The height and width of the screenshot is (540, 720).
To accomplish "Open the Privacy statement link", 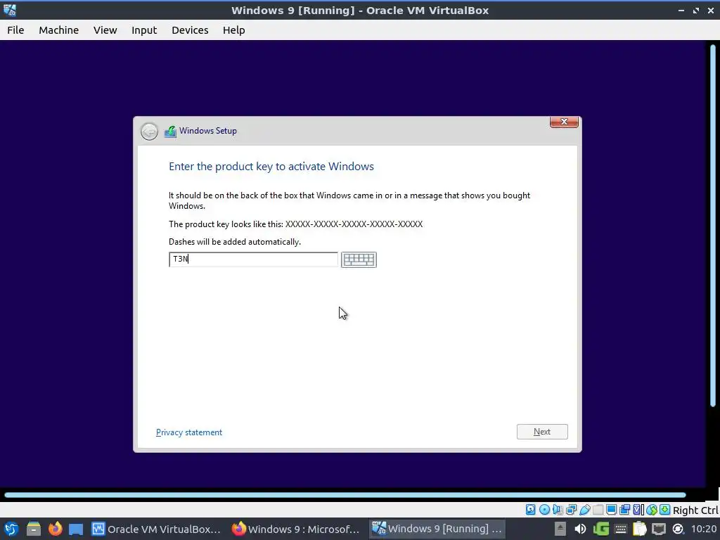I will (x=189, y=432).
